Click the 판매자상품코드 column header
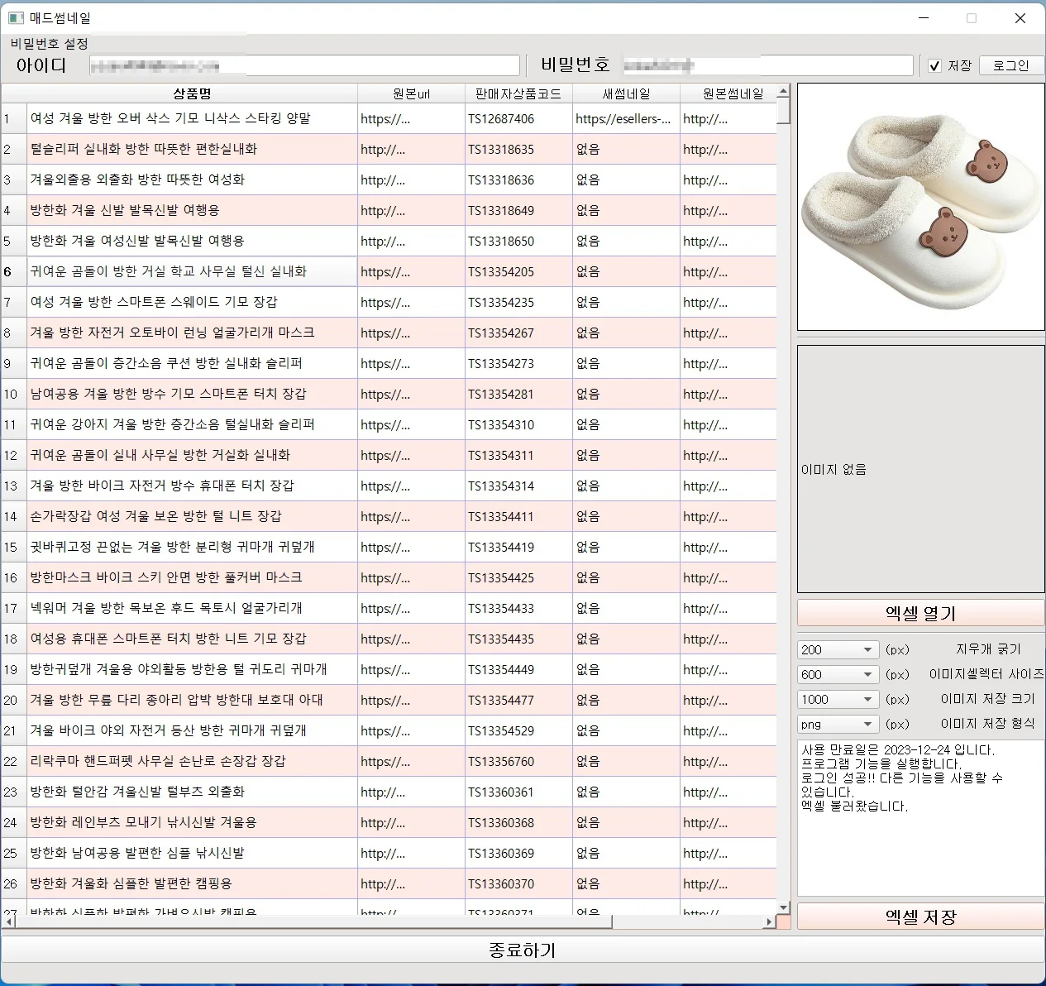 coord(518,93)
